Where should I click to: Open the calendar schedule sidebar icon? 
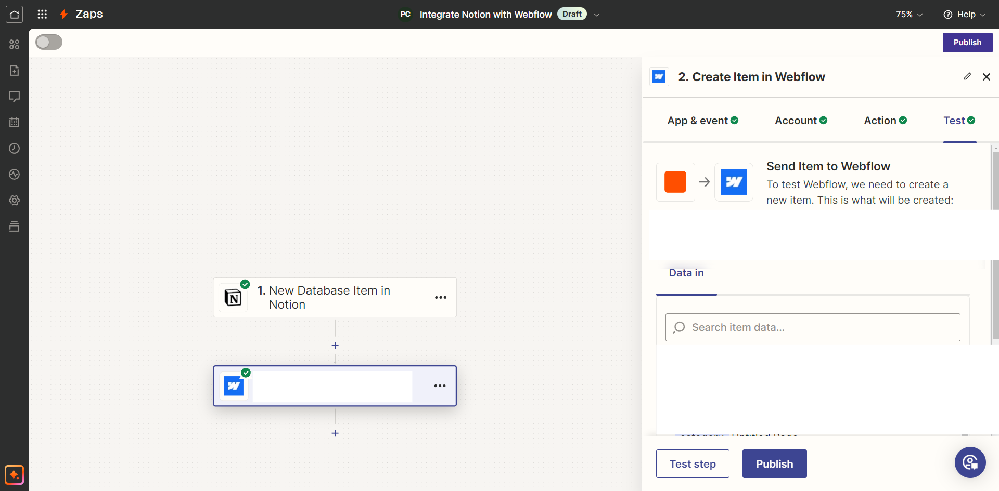(x=14, y=122)
